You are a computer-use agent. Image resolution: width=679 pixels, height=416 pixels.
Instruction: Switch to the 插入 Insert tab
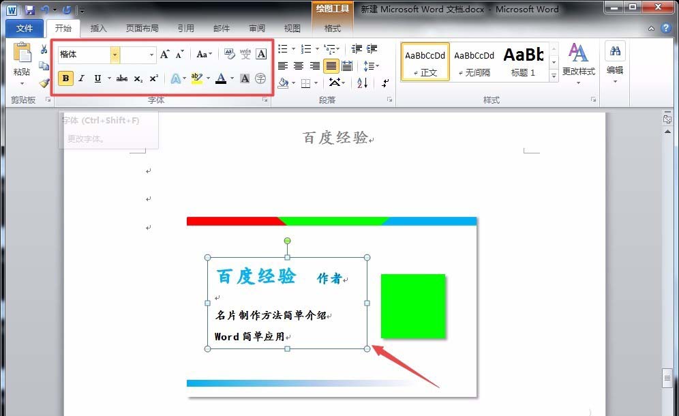98,28
